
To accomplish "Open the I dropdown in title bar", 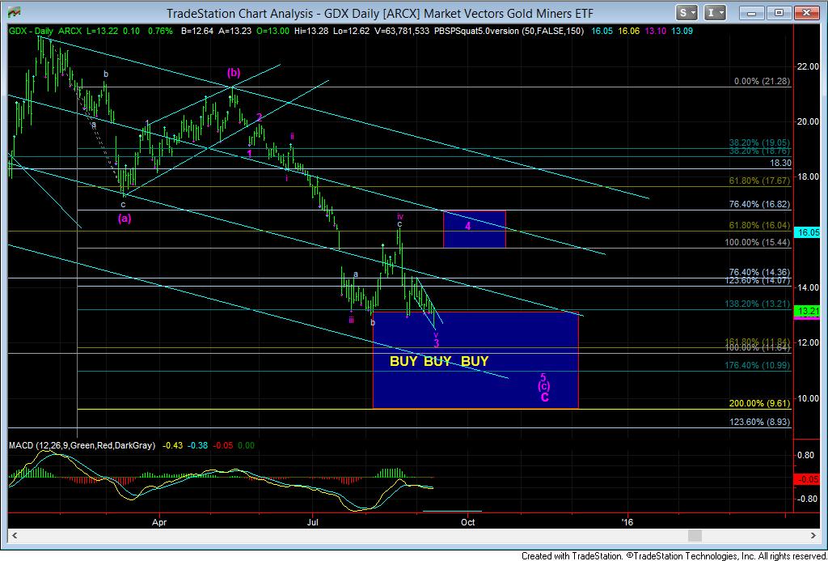I will 715,13.
